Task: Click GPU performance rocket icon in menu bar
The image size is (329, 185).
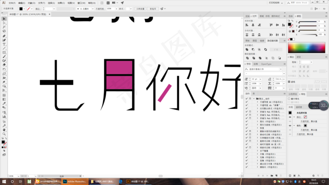Action: point(122,3)
